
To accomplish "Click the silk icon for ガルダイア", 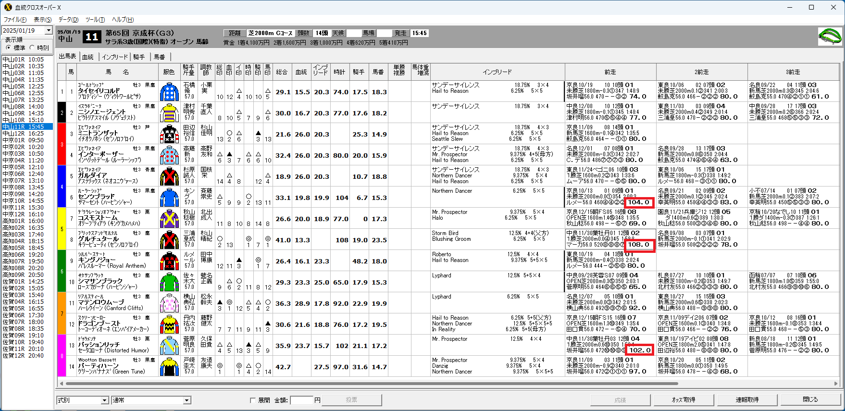I will [x=169, y=176].
